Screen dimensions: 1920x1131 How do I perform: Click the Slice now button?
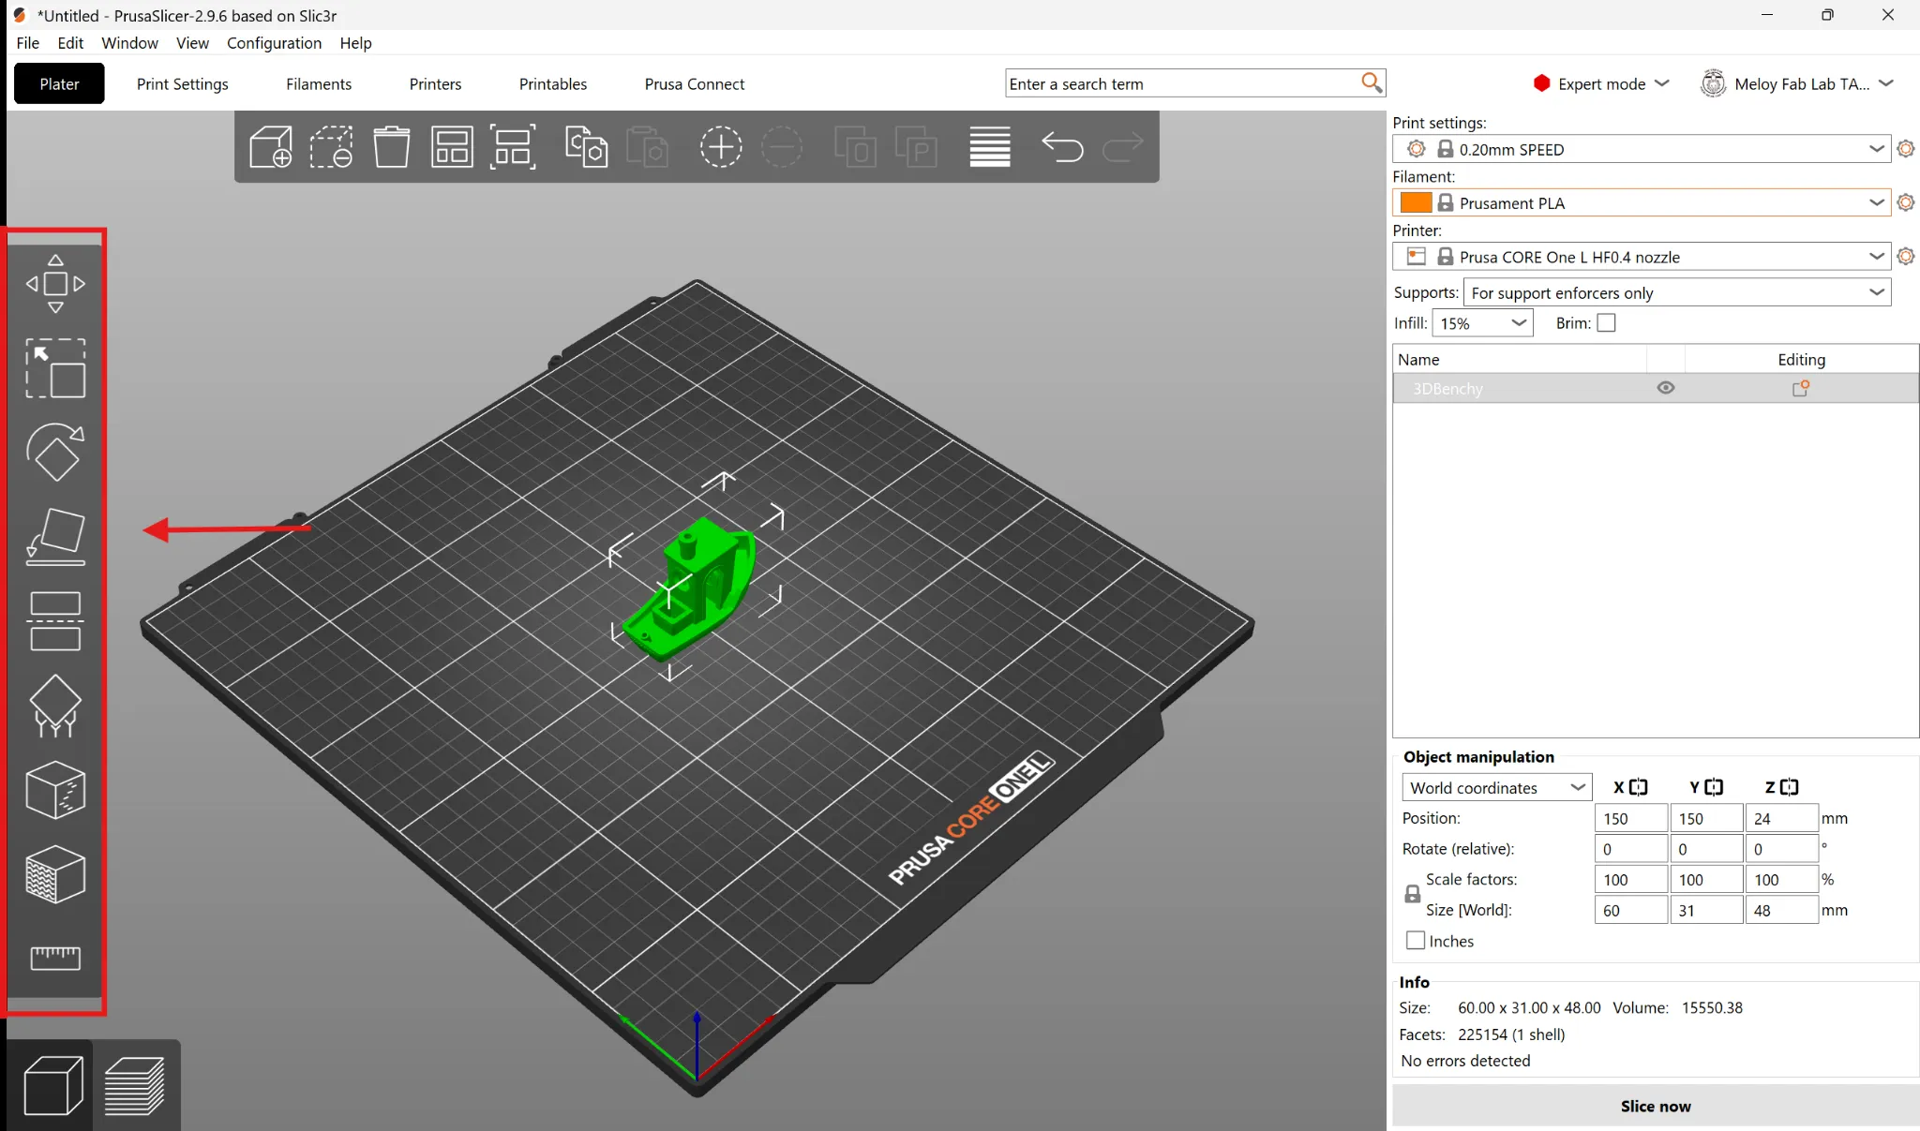point(1656,1106)
